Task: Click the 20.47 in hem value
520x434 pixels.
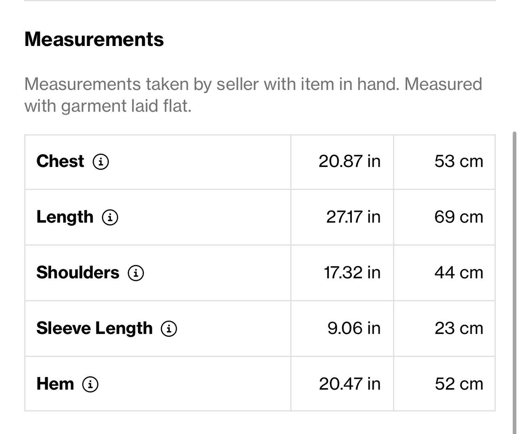Action: coord(349,384)
